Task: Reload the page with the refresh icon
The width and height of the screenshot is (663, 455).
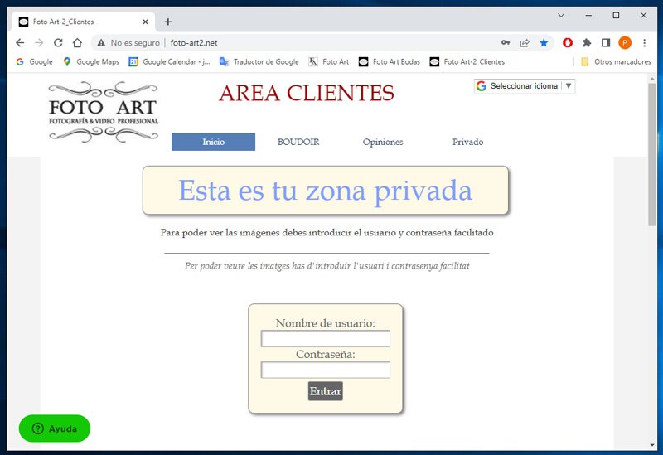Action: click(58, 42)
